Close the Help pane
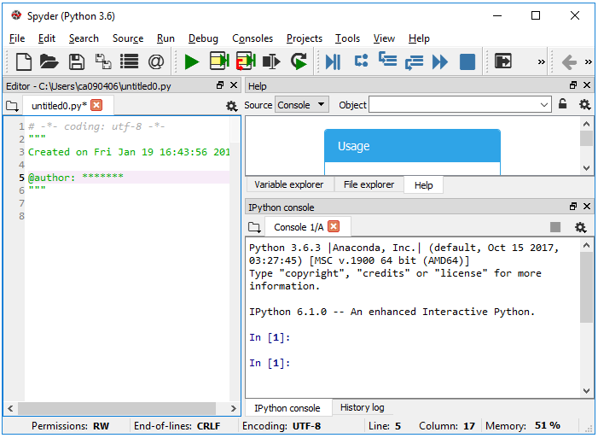 pos(587,85)
